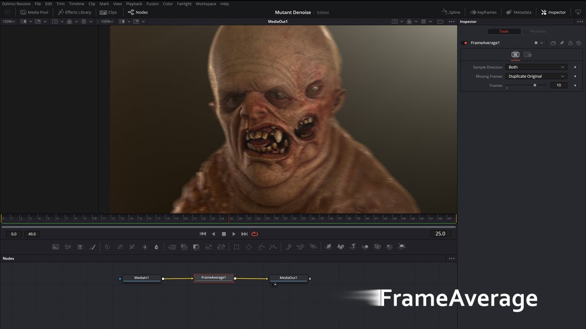Screen dimensions: 586x329
Task: Add a Text 3D tool from the toolbar
Action: [353, 247]
